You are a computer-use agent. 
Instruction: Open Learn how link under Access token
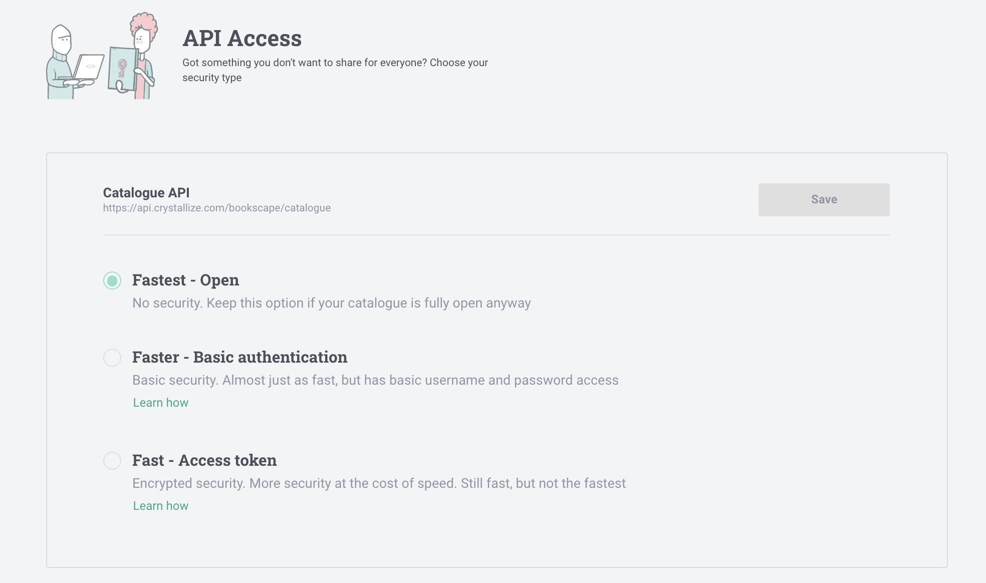(161, 506)
